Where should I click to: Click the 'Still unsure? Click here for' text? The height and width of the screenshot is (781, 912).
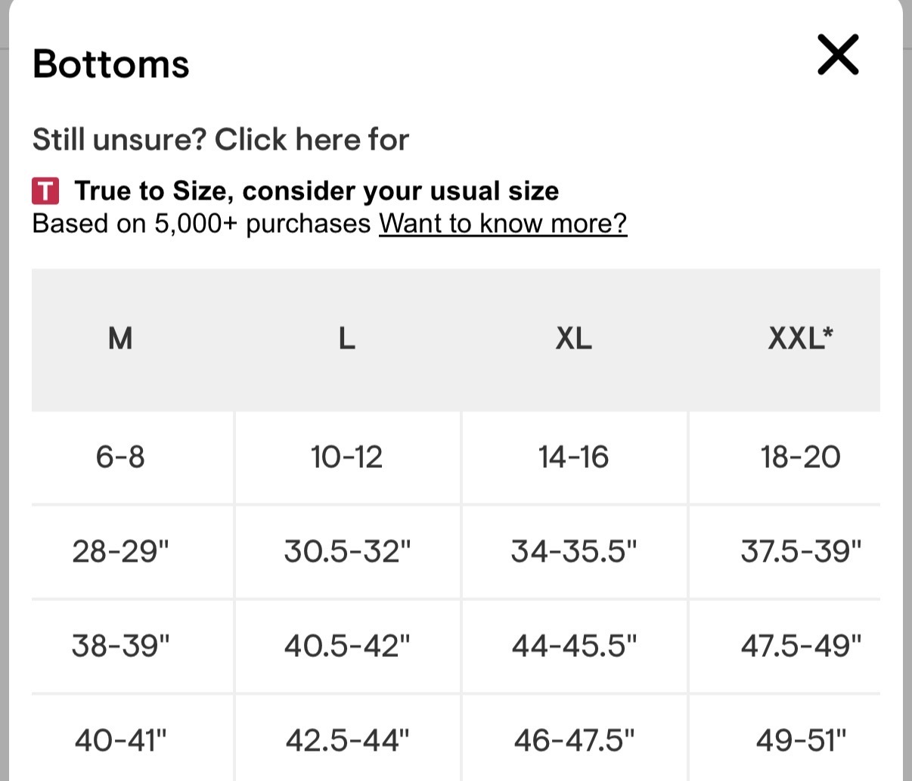220,140
